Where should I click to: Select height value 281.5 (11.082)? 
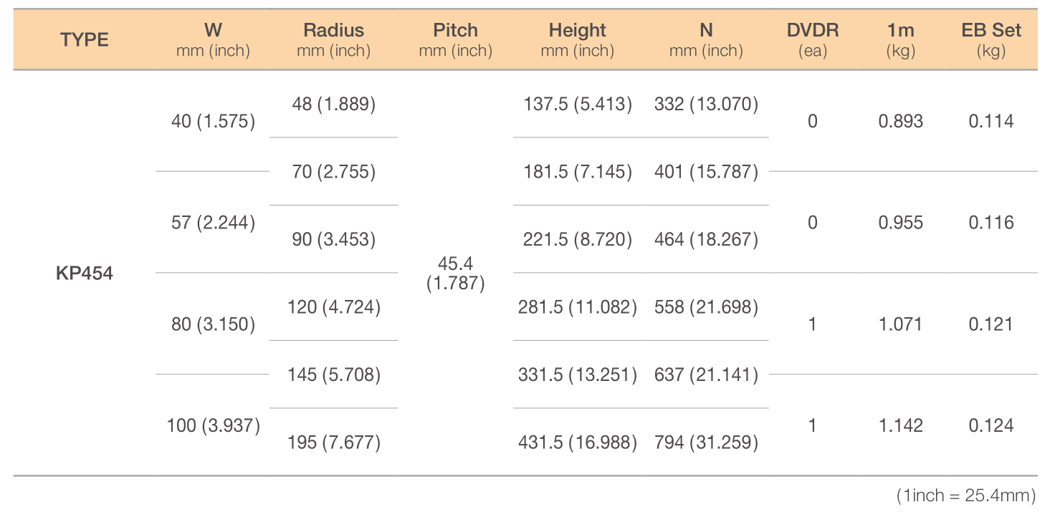(578, 307)
